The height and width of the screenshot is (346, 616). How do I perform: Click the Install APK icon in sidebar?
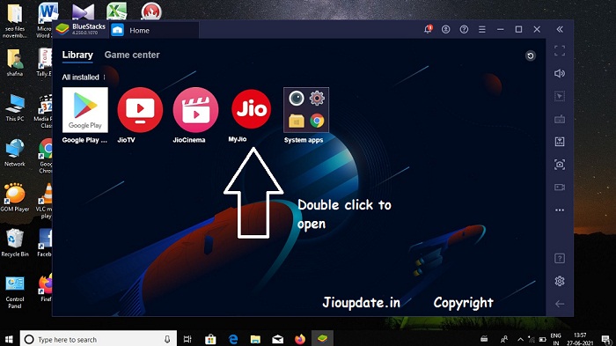(560, 142)
